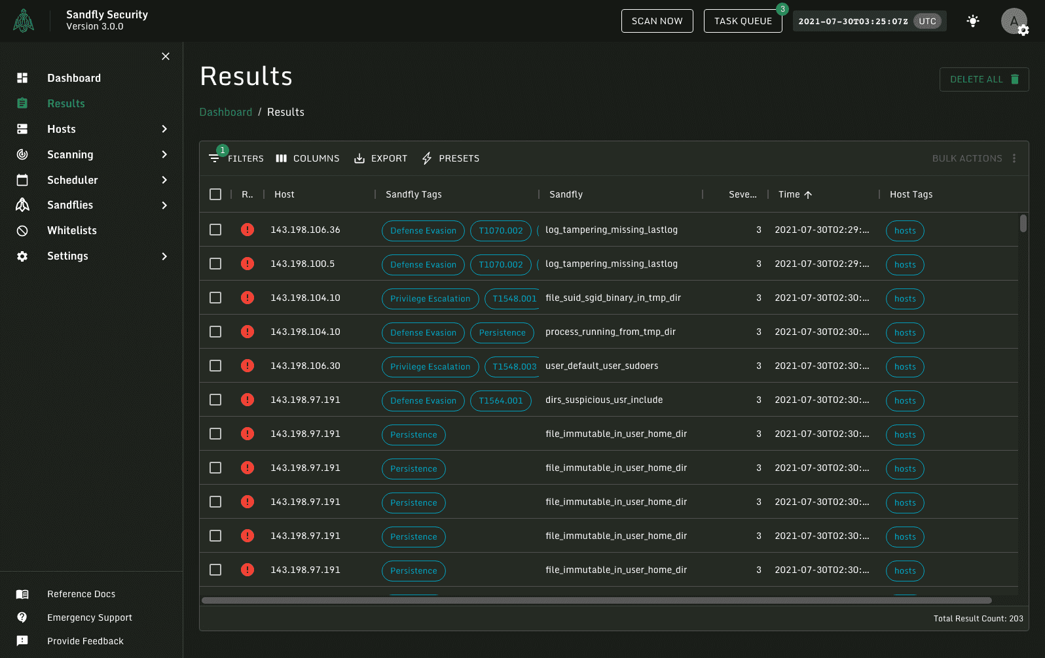The width and height of the screenshot is (1045, 658).
Task: Select checkbox for file_suid_sgid_binary_in_tmp_dir row
Action: (215, 298)
